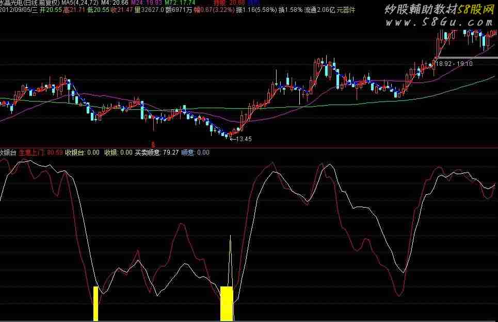This screenshot has width=498, height=322.
Task: Click the 18.92 - 19.10 gap label
Action: pyautogui.click(x=454, y=64)
